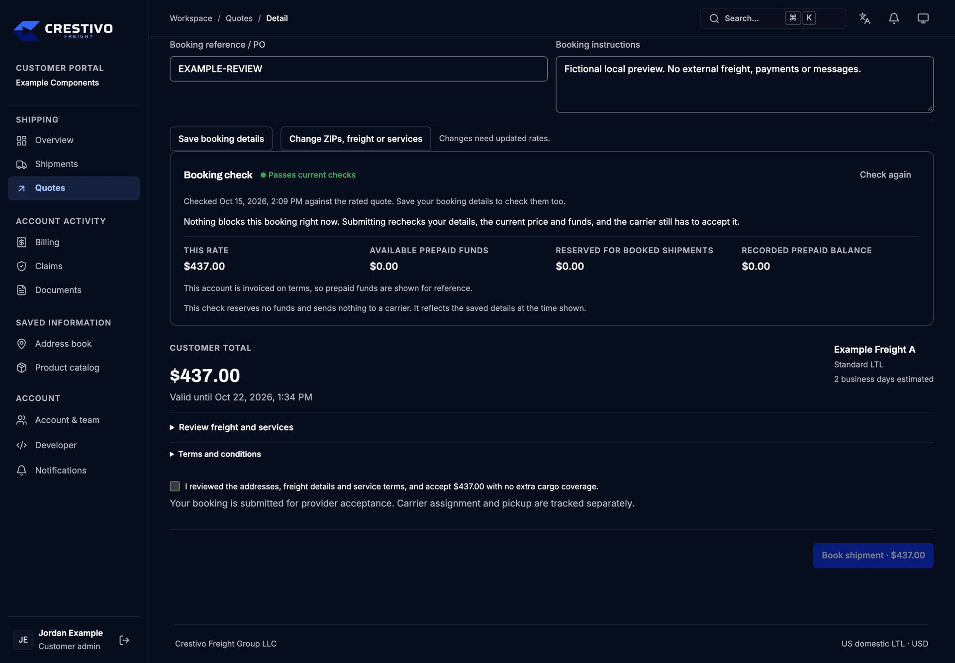Click the monitor display icon

coord(923,18)
